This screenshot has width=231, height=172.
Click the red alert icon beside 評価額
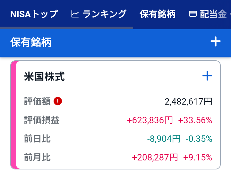coord(58,101)
